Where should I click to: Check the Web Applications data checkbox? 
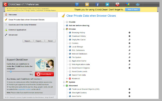click(70, 64)
